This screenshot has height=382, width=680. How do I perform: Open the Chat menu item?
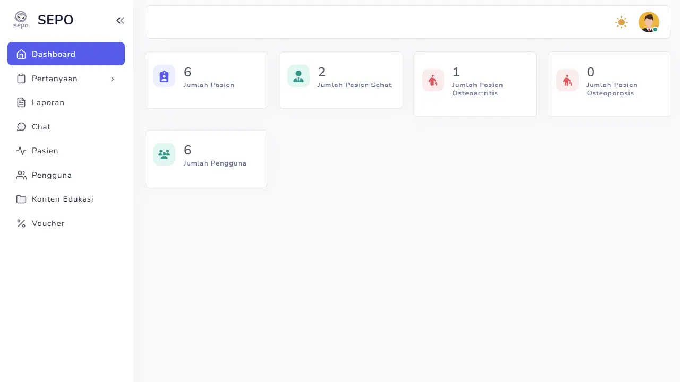click(x=66, y=127)
